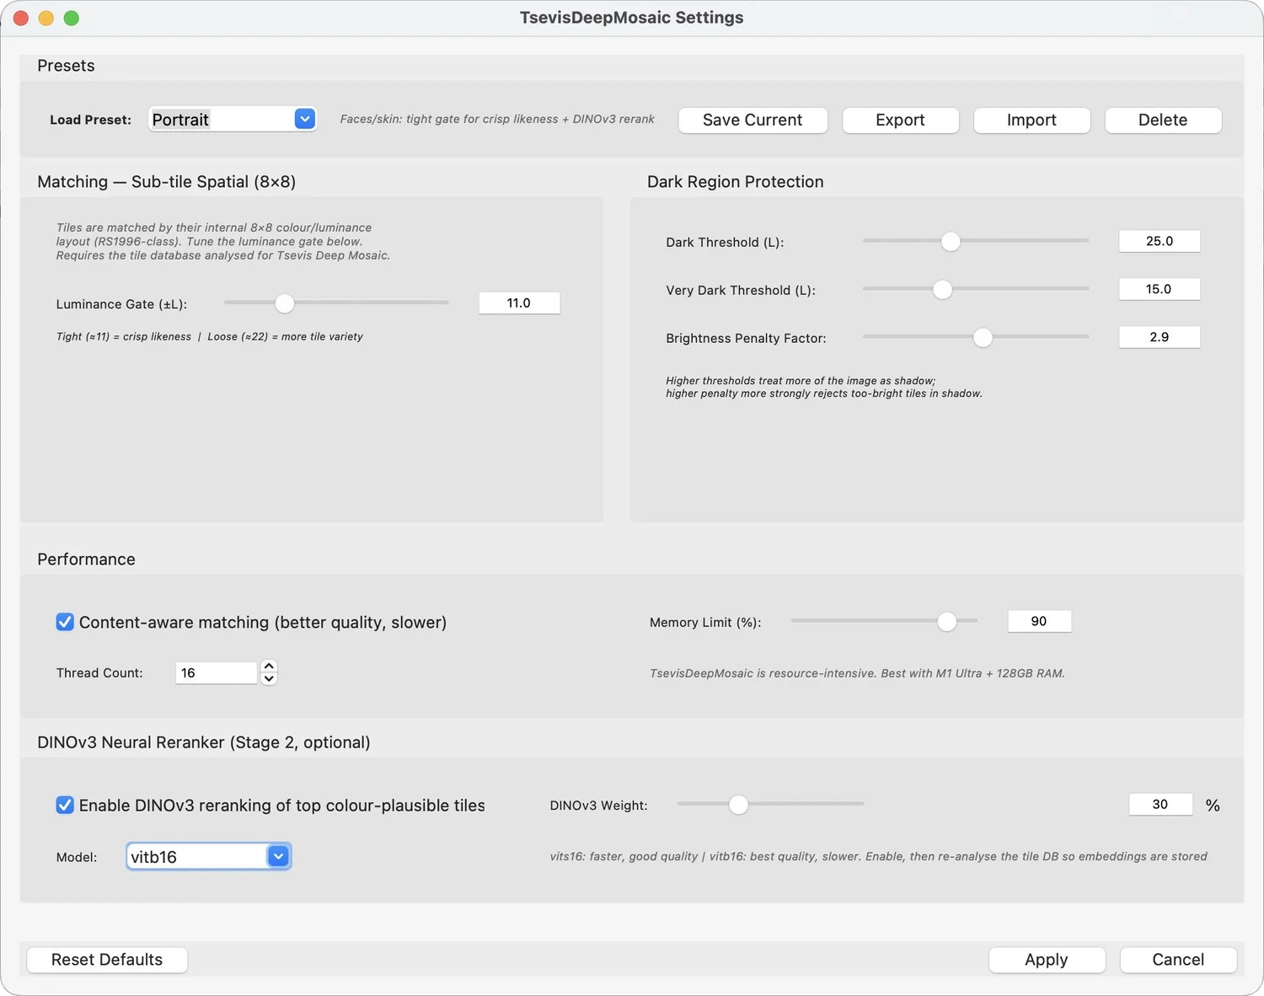This screenshot has height=996, width=1264.
Task: Click the 'TsevisDeepMosaic is resource-intensive' note
Action: [x=857, y=673]
